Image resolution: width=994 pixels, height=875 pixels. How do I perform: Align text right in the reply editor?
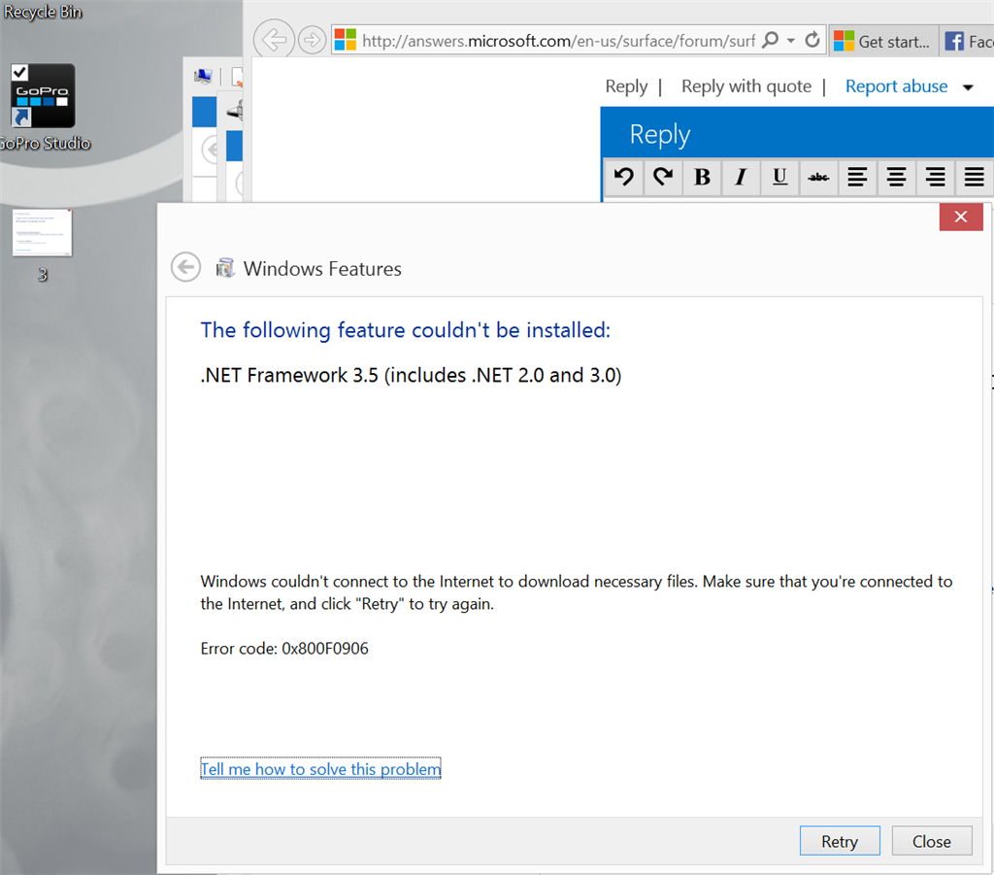click(935, 177)
